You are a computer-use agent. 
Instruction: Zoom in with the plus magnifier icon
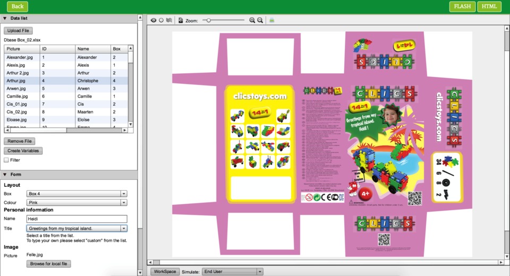(252, 20)
